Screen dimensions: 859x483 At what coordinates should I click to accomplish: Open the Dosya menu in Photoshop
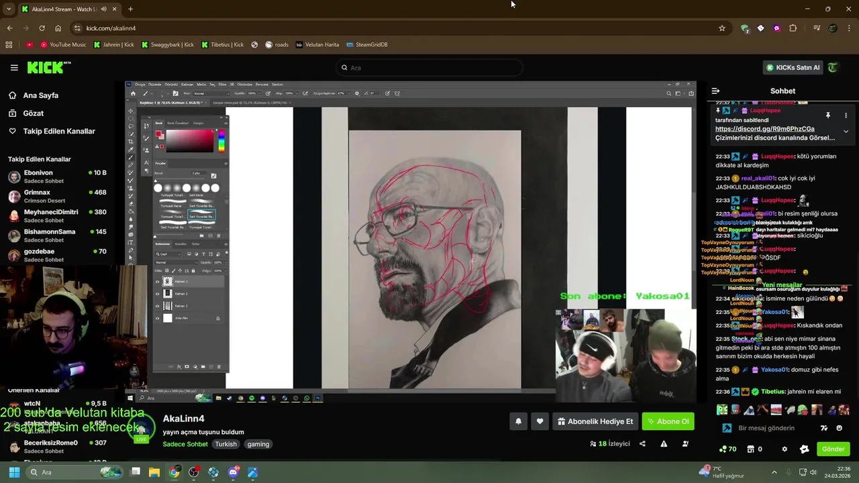coord(140,85)
